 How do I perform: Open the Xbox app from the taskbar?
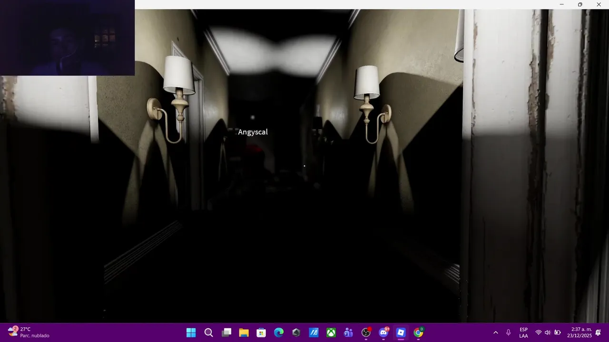pyautogui.click(x=331, y=332)
